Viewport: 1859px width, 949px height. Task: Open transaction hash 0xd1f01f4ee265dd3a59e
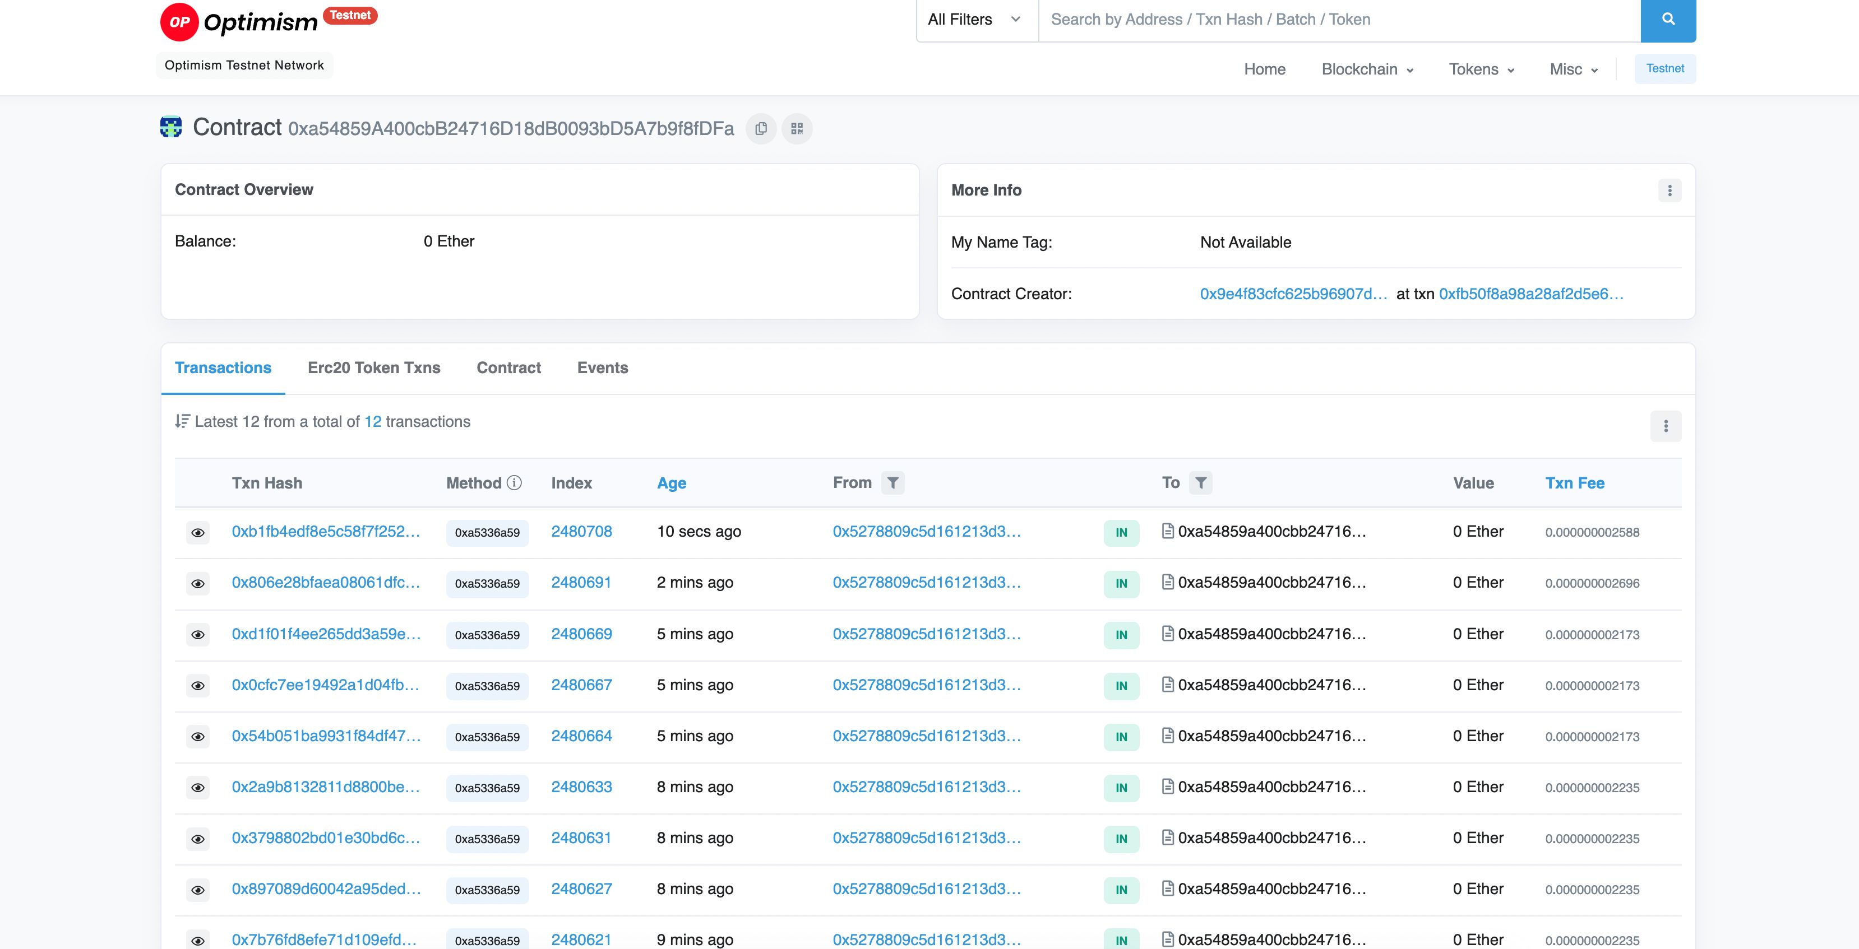coord(326,634)
